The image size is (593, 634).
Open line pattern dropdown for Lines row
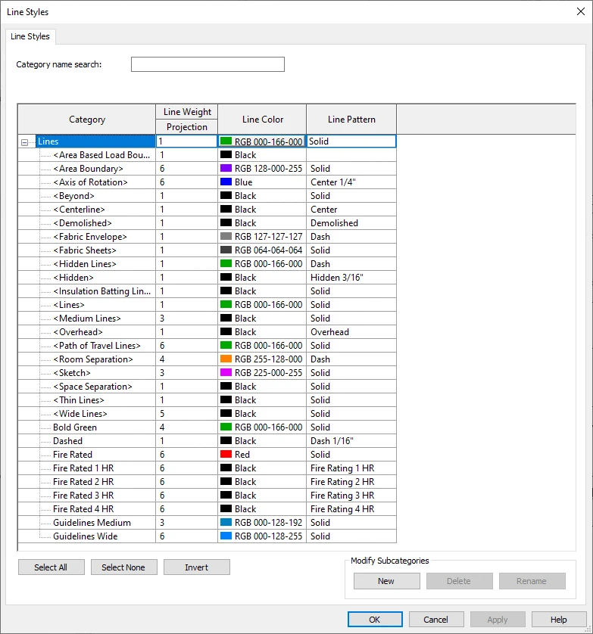(351, 141)
